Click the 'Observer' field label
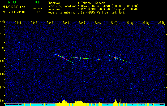This screenshot has width=167, height=106. tap(54, 3)
